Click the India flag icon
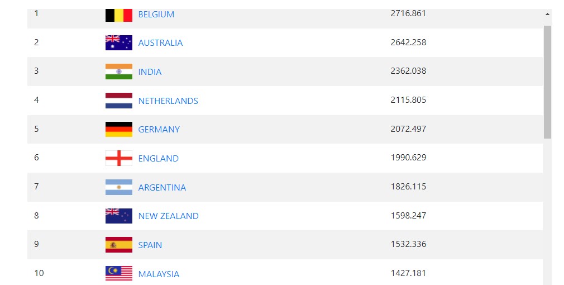 [x=119, y=72]
